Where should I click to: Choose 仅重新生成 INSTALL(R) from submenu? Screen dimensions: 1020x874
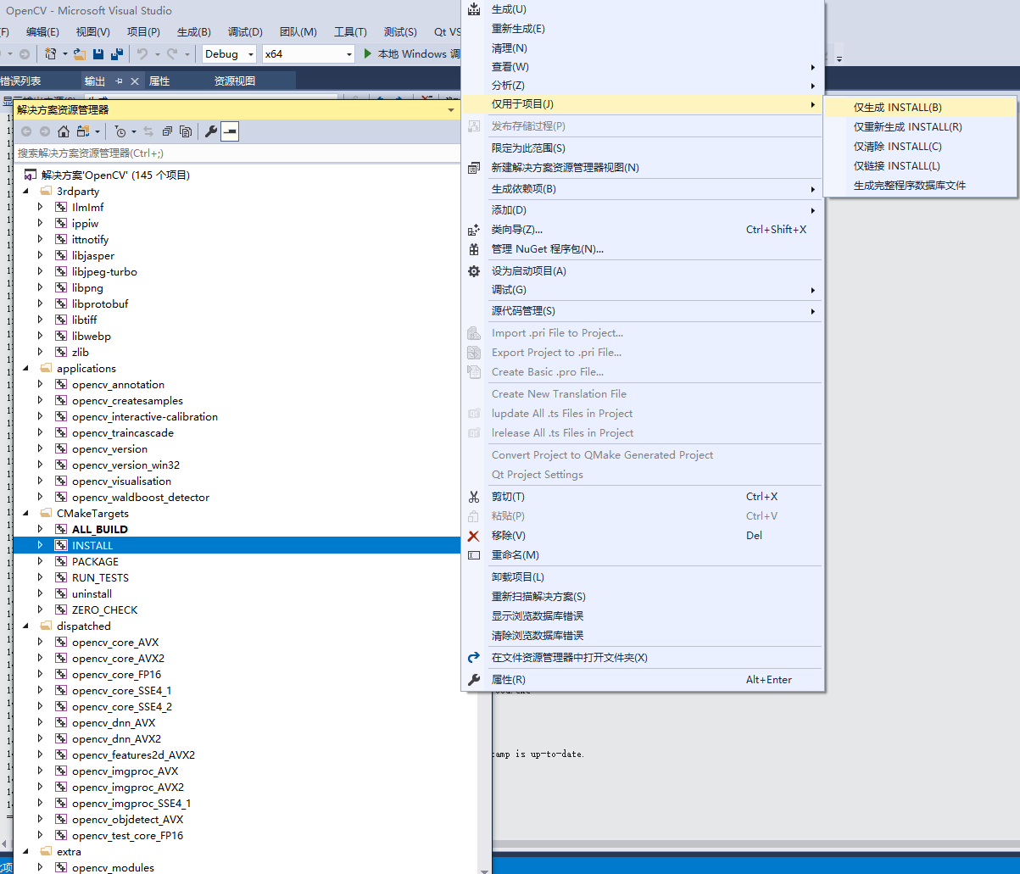(x=919, y=127)
